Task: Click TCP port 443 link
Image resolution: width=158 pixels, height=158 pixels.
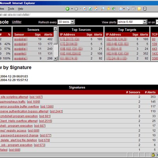Action: tap(154, 49)
